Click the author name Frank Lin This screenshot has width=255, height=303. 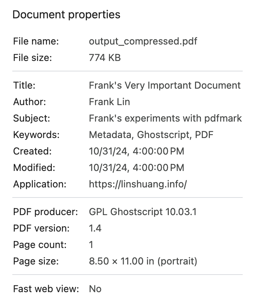(x=109, y=102)
